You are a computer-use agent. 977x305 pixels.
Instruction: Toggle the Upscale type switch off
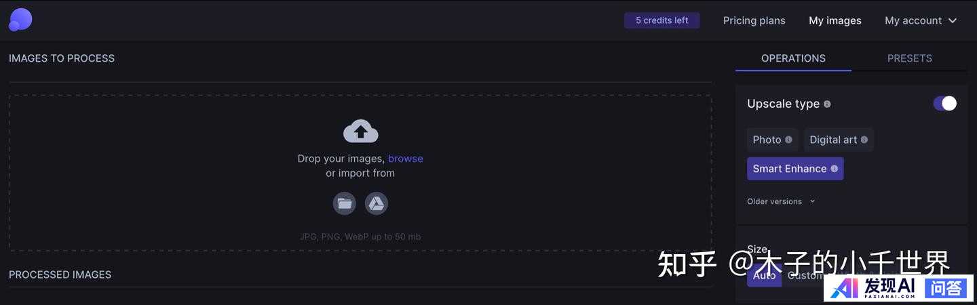945,103
